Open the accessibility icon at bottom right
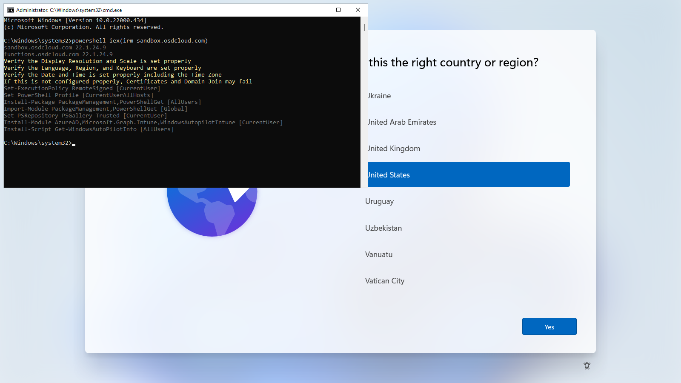 (587, 366)
